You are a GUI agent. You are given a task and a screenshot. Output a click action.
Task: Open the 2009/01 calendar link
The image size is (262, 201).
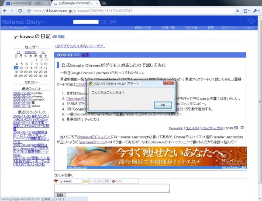pyautogui.click(x=31, y=52)
